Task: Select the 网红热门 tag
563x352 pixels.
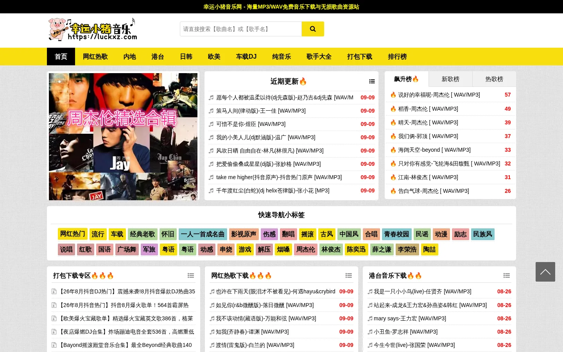Action: click(x=73, y=234)
